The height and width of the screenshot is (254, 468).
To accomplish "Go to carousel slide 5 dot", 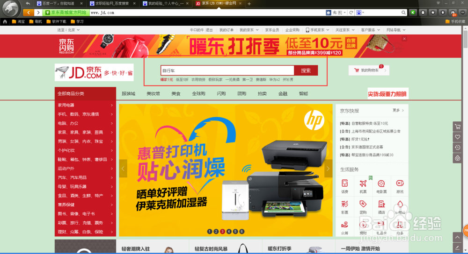I will pyautogui.click(x=235, y=232).
